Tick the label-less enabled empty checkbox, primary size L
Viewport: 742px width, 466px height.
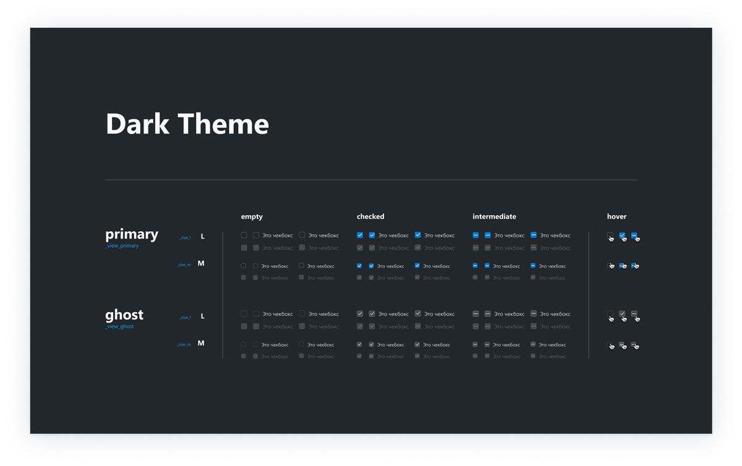coord(244,235)
